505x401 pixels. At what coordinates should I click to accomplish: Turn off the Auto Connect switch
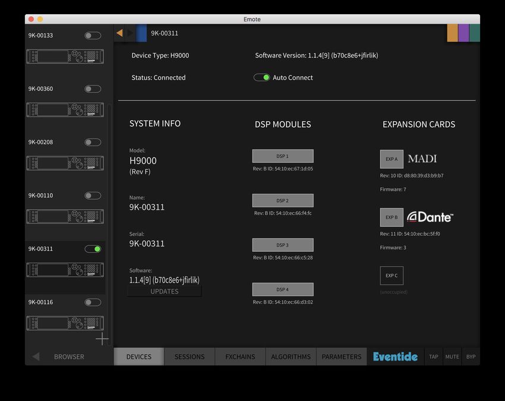pos(261,77)
